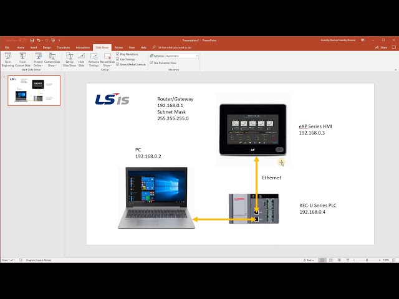Click the PC 192.168.0.2 text box

[x=148, y=153]
